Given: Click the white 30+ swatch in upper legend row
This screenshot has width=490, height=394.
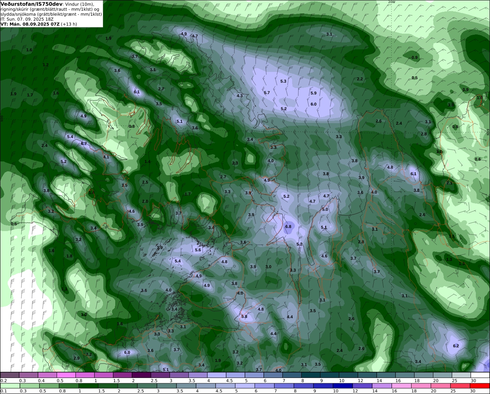Looking at the screenshot, I should (x=480, y=375).
